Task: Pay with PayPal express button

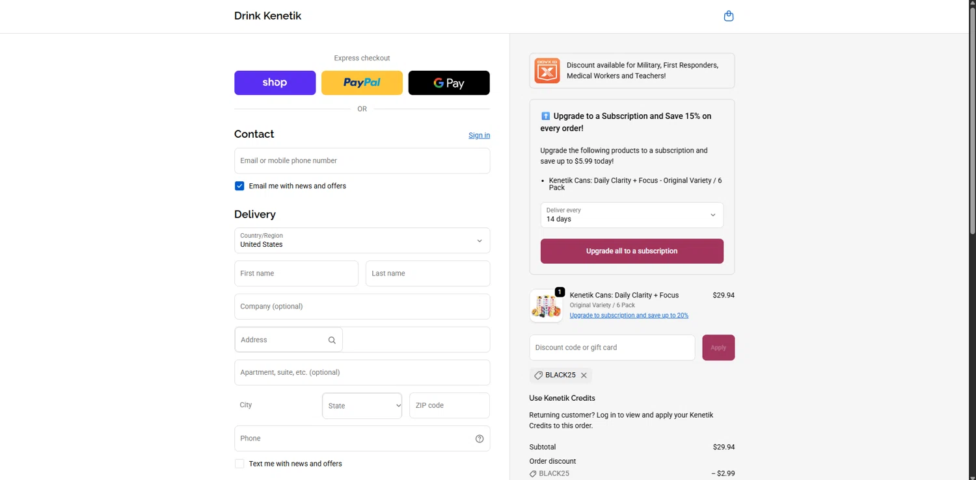Action: [362, 83]
